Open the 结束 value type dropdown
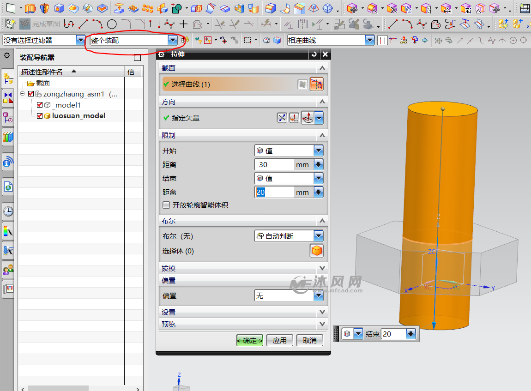The height and width of the screenshot is (391, 531). tap(318, 178)
